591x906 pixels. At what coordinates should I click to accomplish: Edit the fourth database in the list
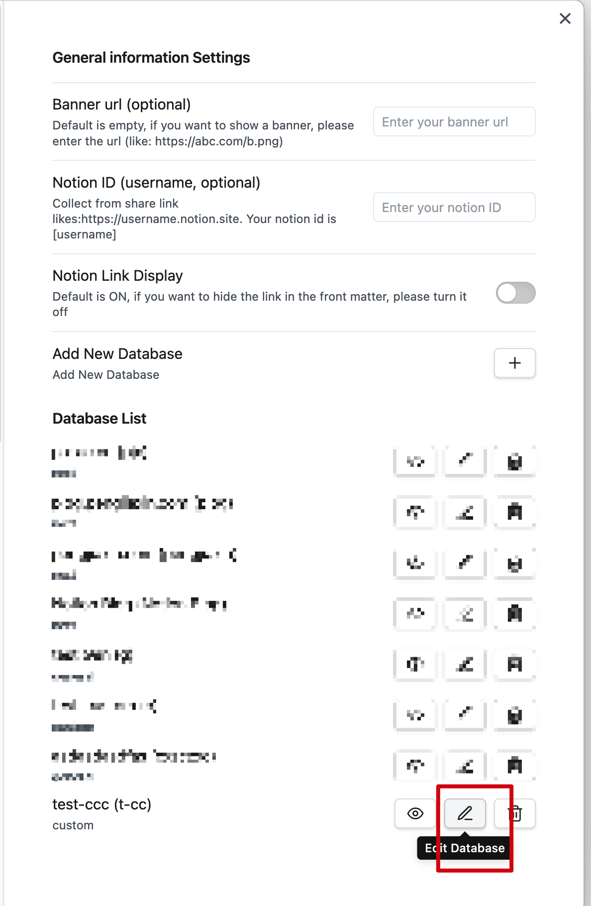point(465,613)
